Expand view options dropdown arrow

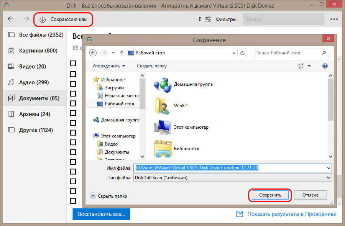tap(309, 66)
